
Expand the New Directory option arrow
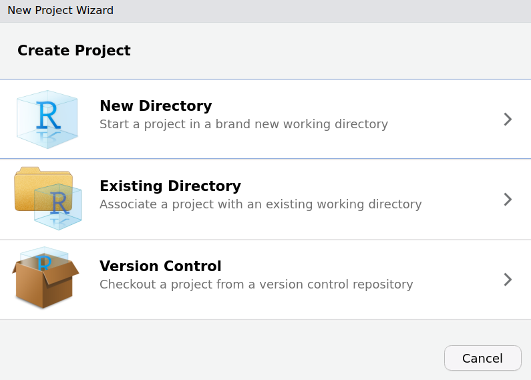pos(508,120)
